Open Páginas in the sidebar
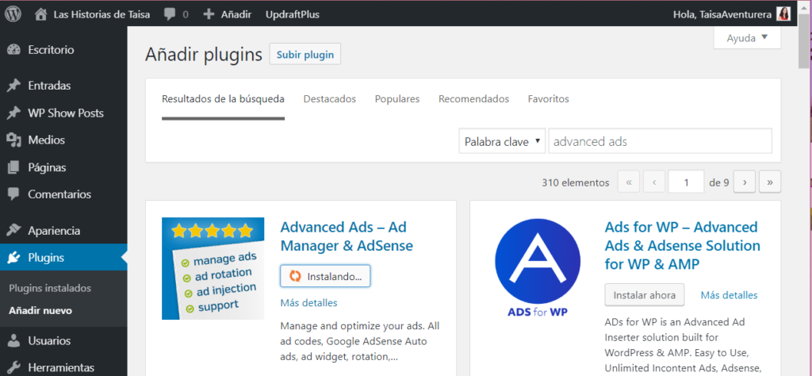This screenshot has width=812, height=376. 47,167
